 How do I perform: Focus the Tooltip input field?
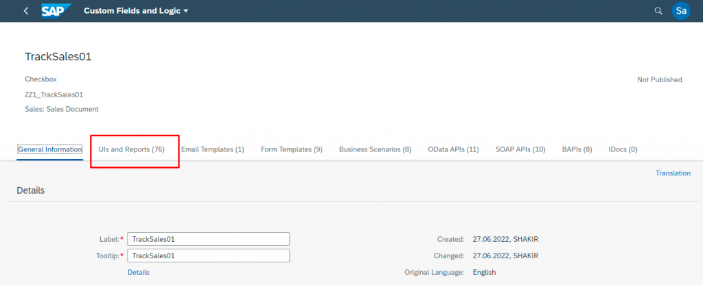(209, 256)
